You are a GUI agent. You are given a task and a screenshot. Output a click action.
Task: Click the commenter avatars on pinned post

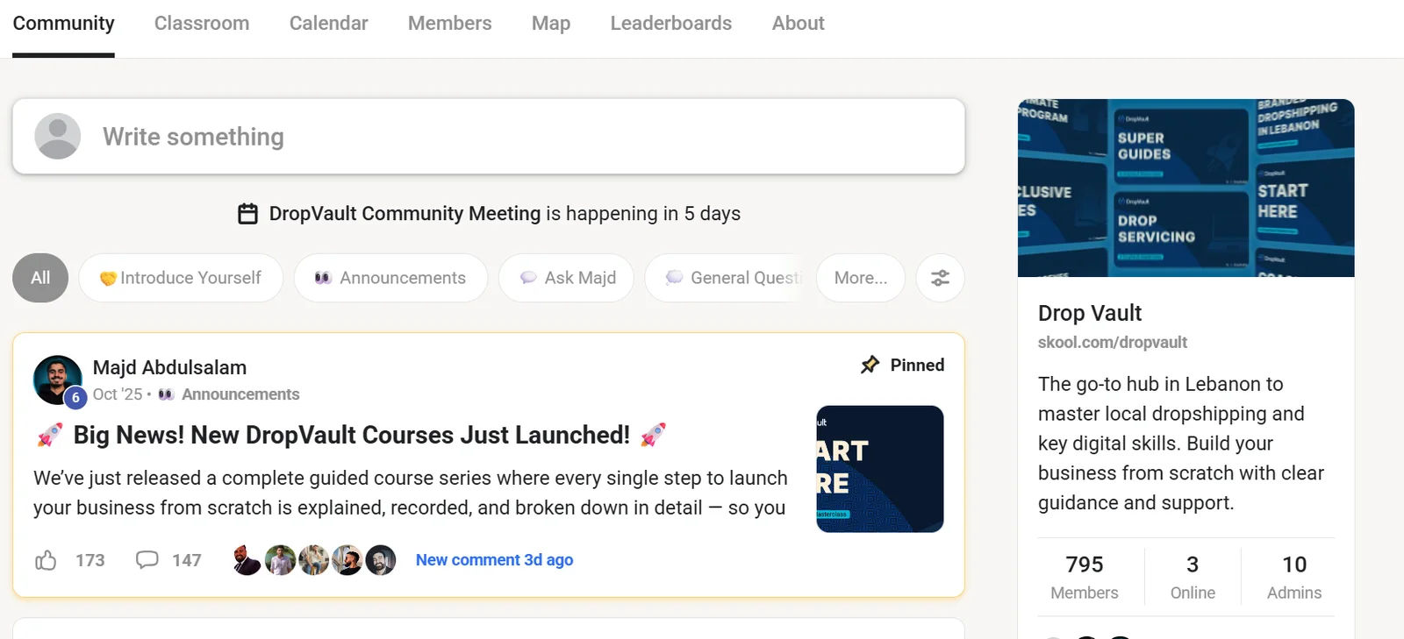pos(314,560)
